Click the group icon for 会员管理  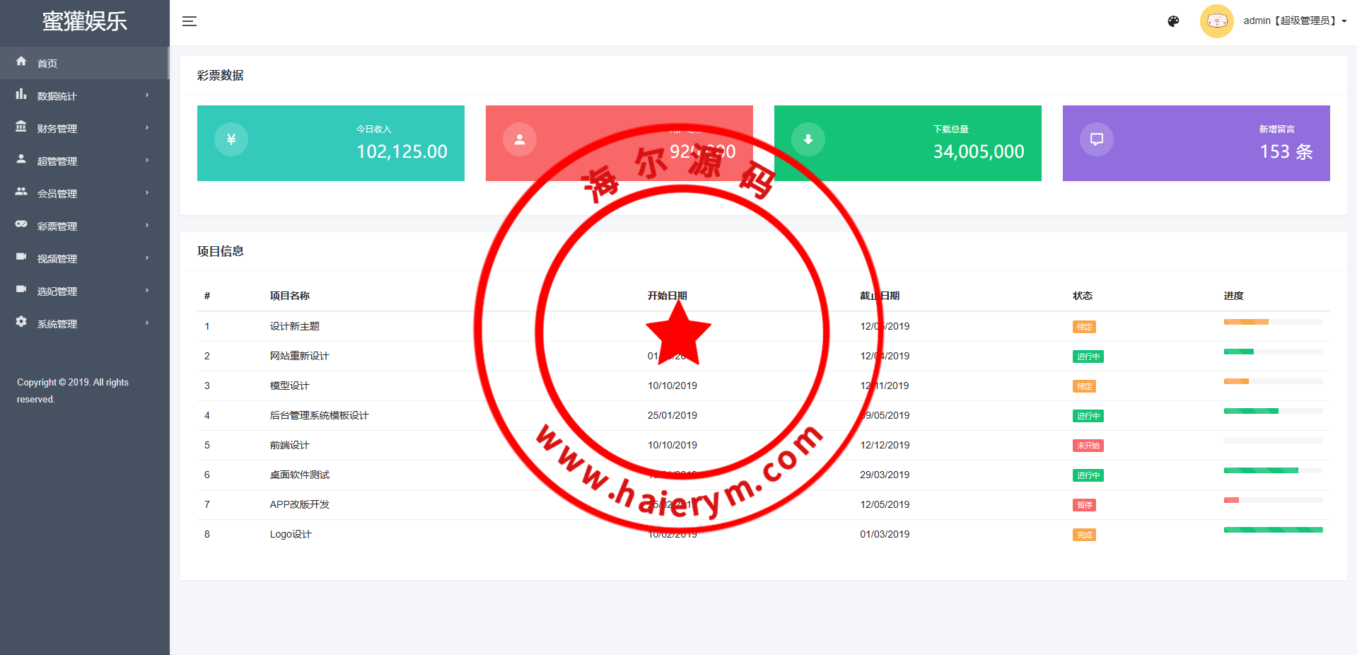pos(21,192)
